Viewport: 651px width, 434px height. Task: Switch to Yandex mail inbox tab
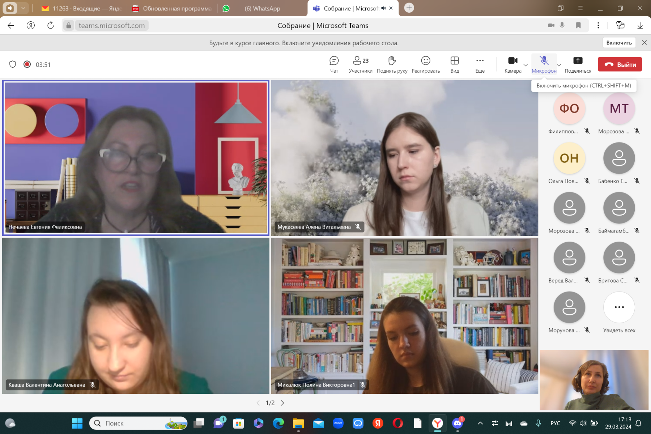click(82, 8)
